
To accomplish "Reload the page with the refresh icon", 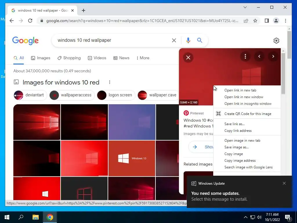I will tap(30, 21).
